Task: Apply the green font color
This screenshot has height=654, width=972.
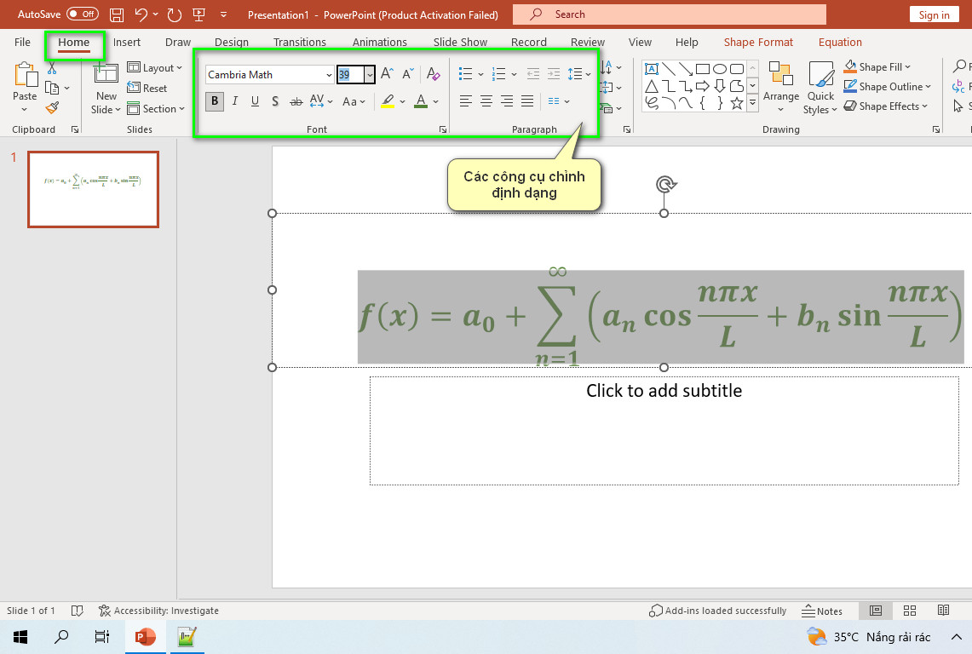Action: pyautogui.click(x=421, y=101)
